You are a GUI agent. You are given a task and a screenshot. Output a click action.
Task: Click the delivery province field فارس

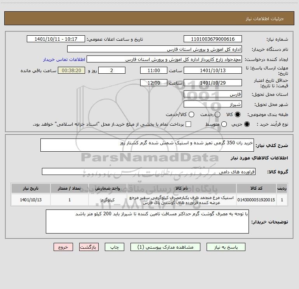[213, 94]
